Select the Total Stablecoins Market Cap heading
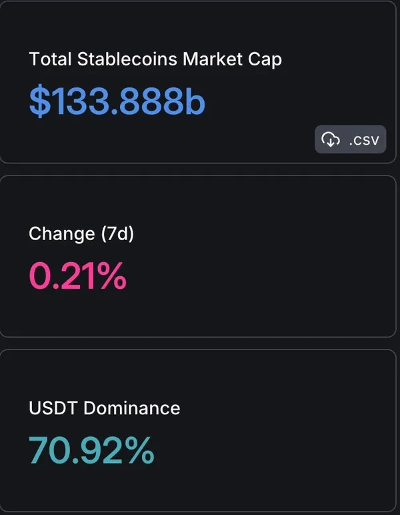 155,59
